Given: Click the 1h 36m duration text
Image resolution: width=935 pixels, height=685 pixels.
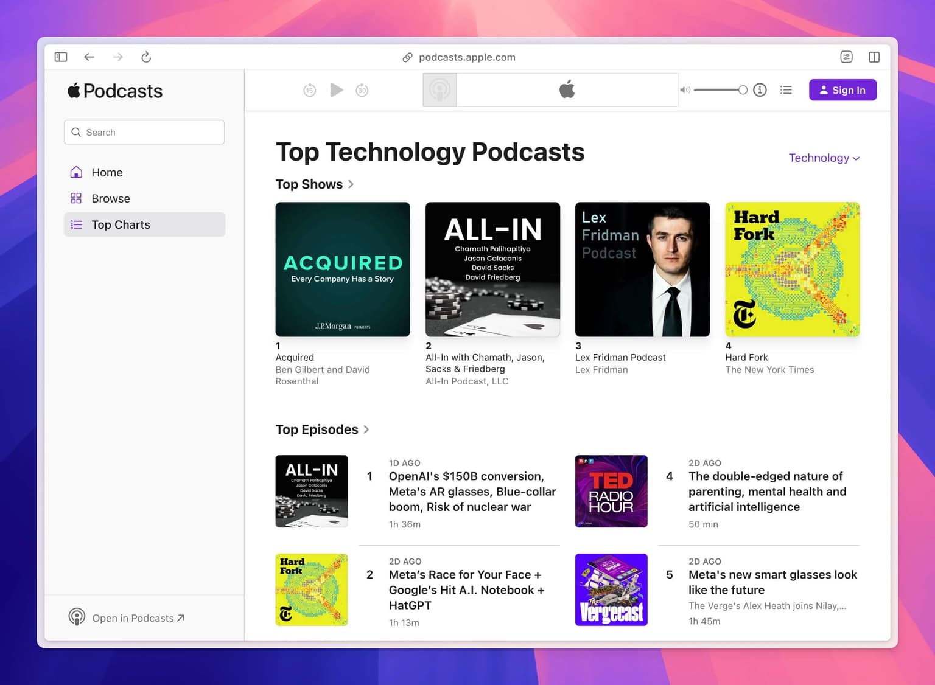Looking at the screenshot, I should click(405, 524).
